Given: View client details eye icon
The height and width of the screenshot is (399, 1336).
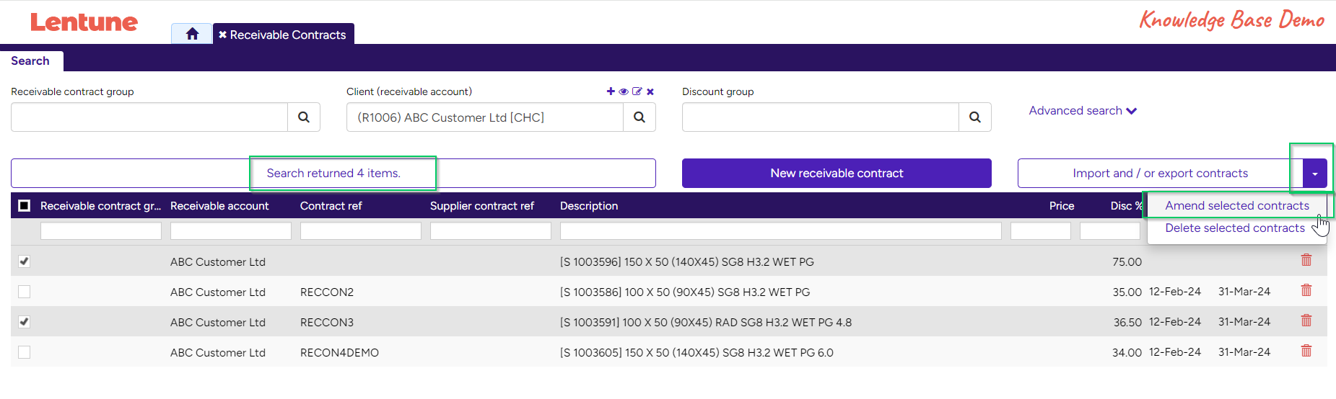Looking at the screenshot, I should 624,91.
